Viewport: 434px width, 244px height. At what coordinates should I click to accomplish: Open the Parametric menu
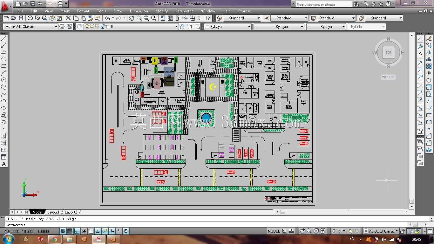pyautogui.click(x=184, y=11)
